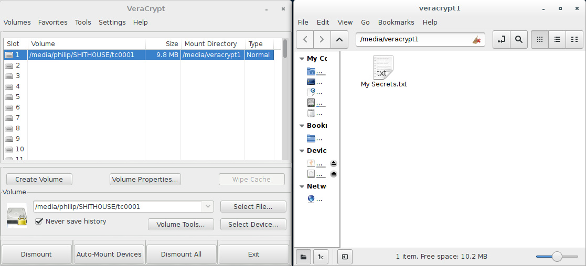The height and width of the screenshot is (266, 586).
Task: Show places in the sidebar
Action: click(x=303, y=257)
